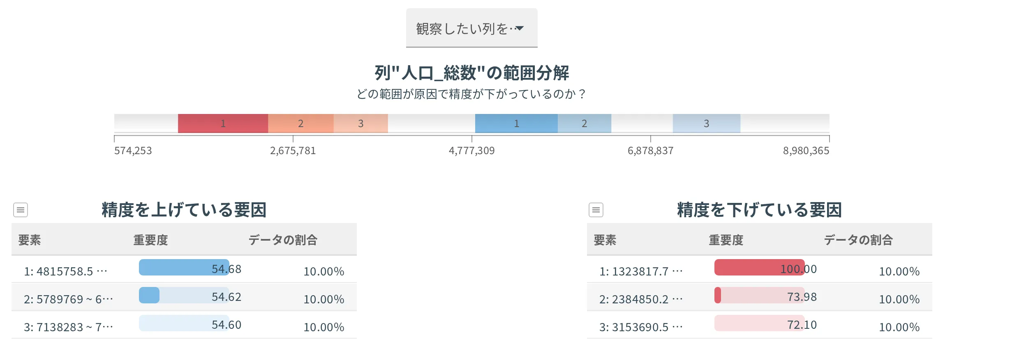Click データの割合 header in 精度を上げている要因 table
The image size is (1026, 346).
click(x=283, y=240)
